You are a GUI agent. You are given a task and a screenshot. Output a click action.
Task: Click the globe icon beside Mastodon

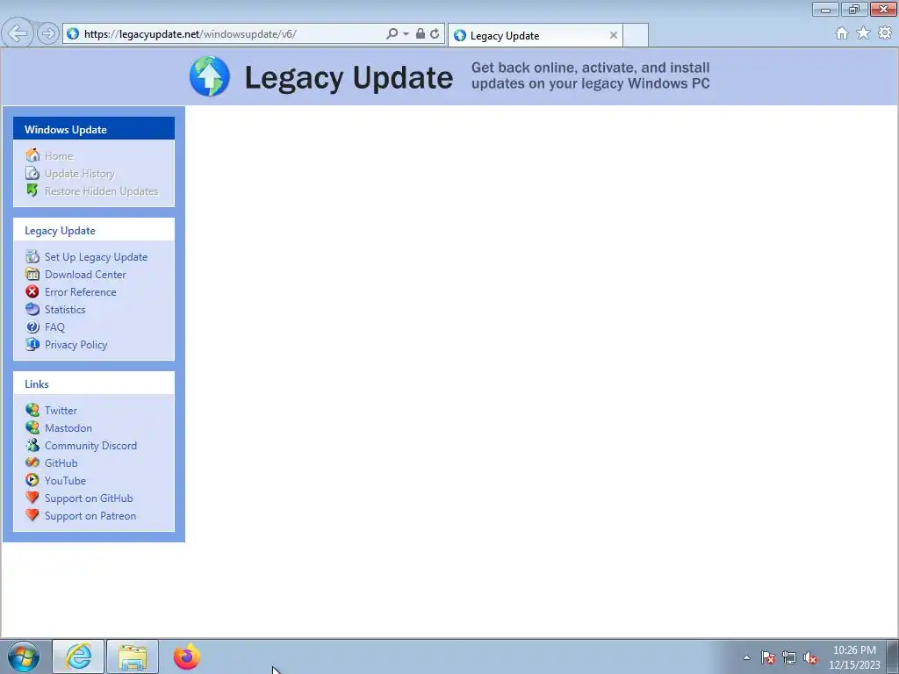32,427
